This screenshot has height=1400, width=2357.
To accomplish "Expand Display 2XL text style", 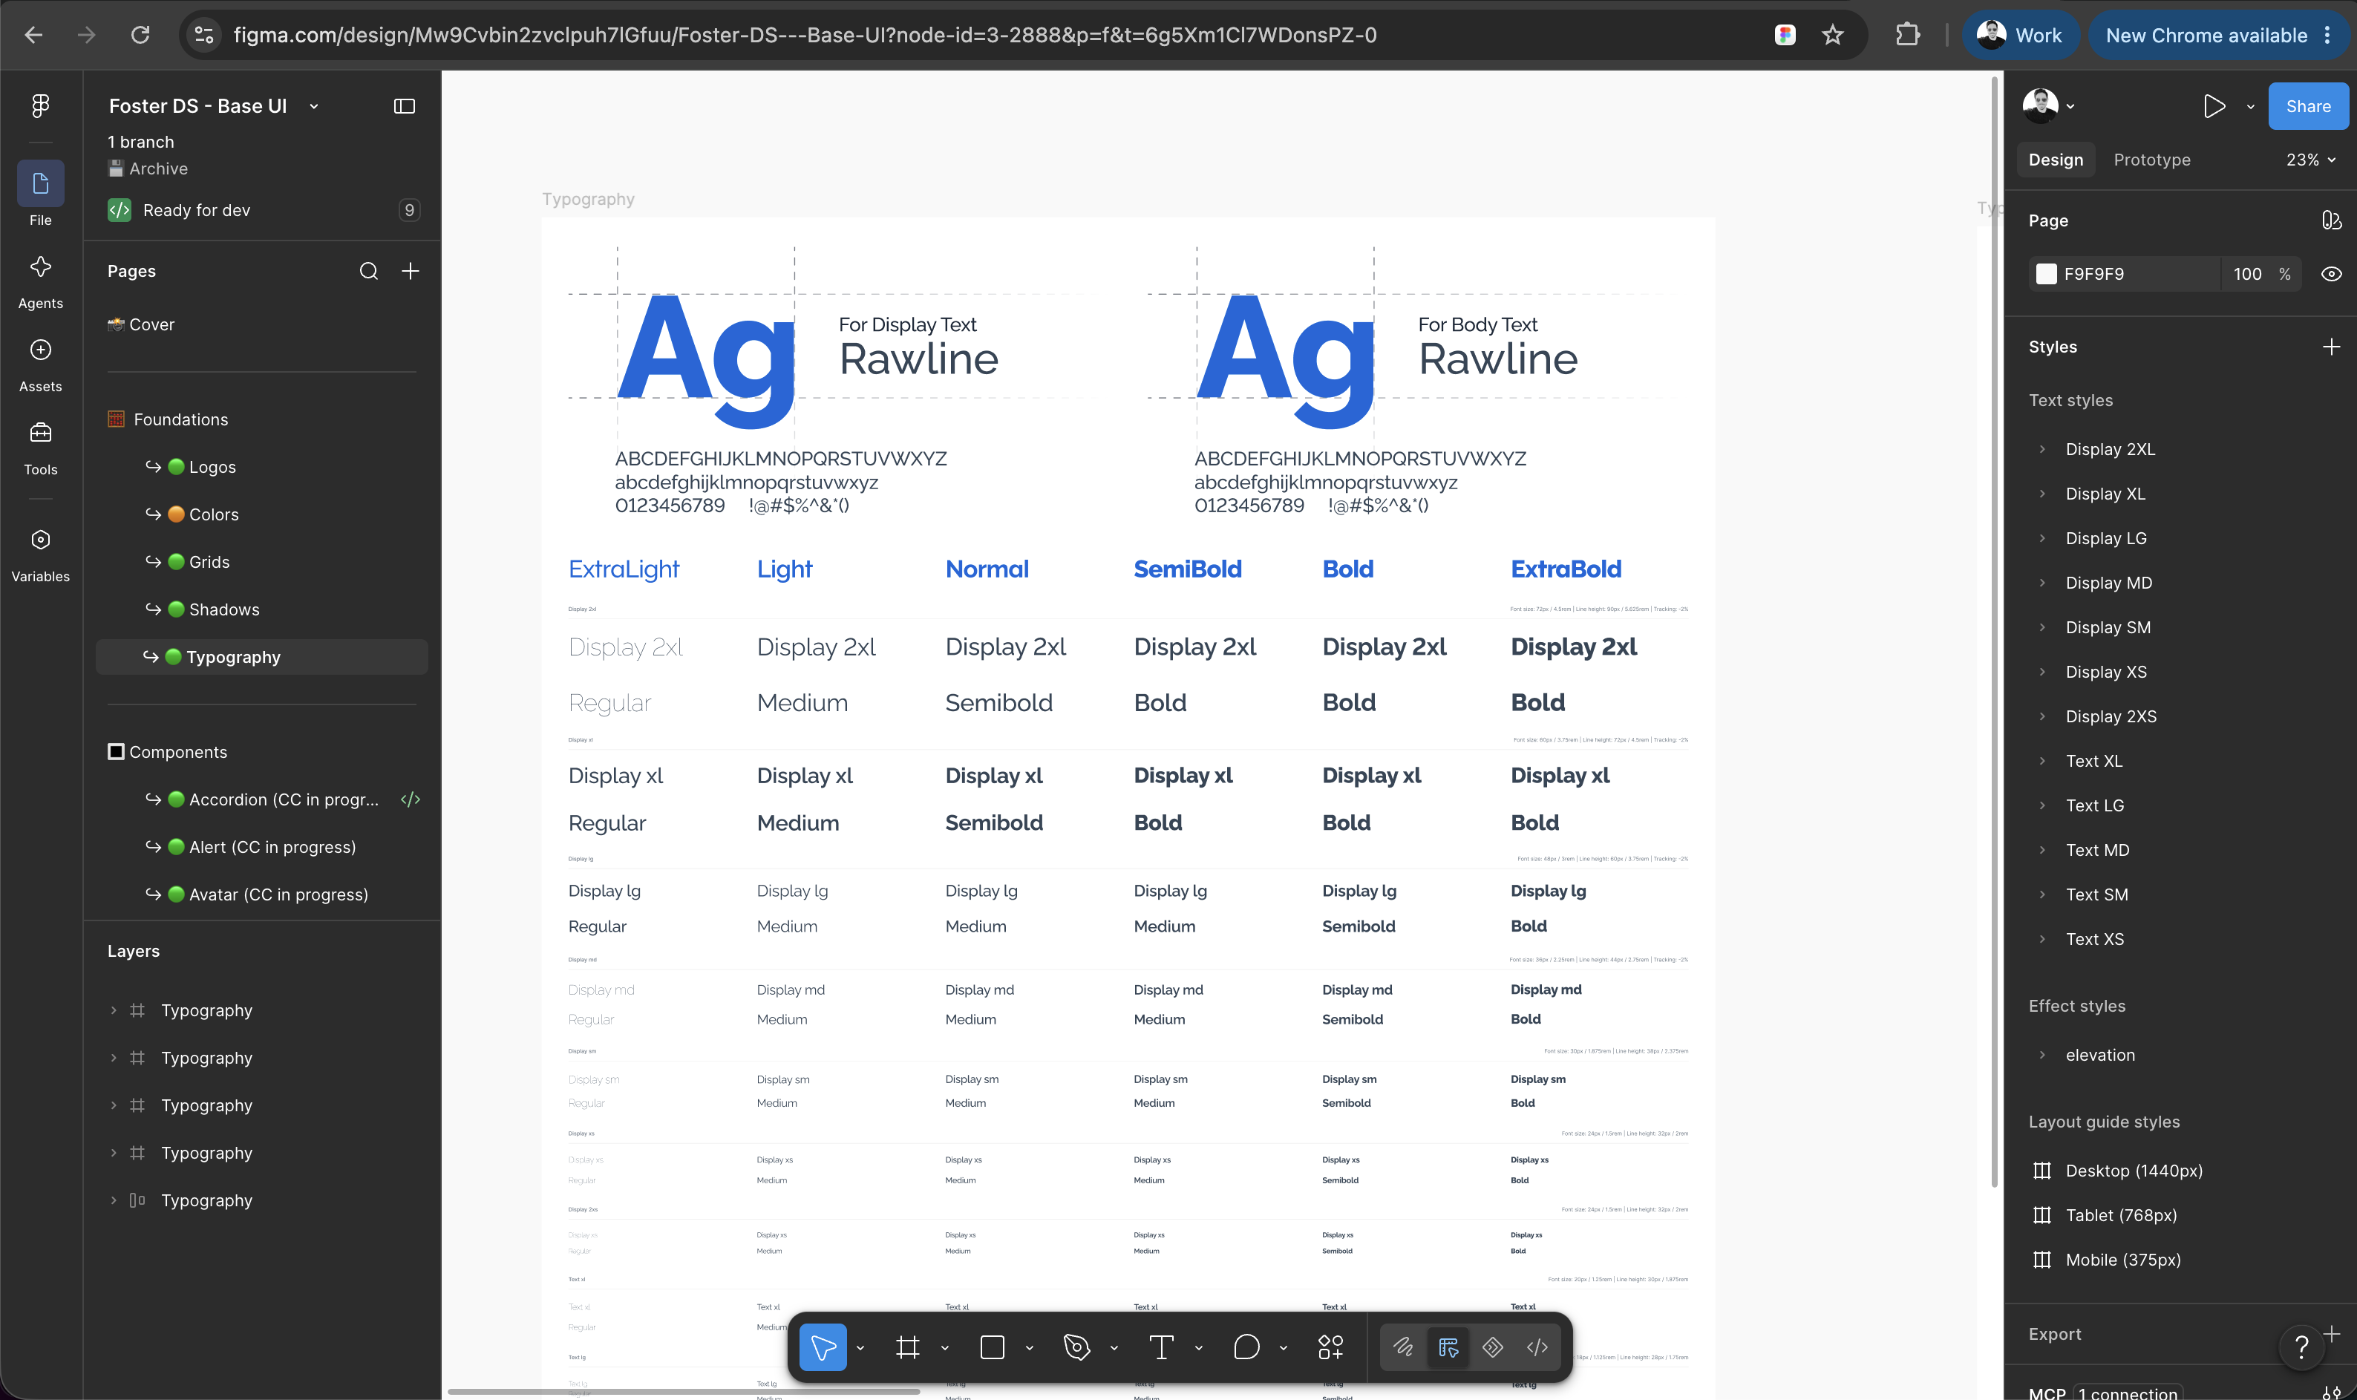I will pos(2042,449).
